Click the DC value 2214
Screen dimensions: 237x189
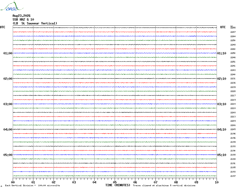tap(233, 104)
